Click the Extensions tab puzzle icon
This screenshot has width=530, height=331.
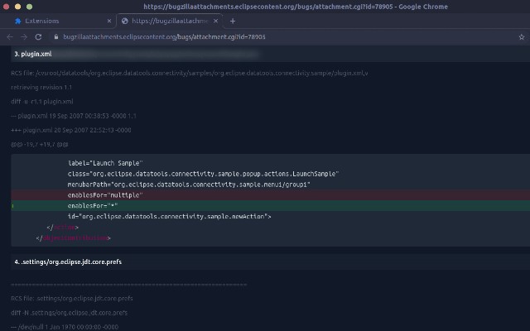[17, 21]
